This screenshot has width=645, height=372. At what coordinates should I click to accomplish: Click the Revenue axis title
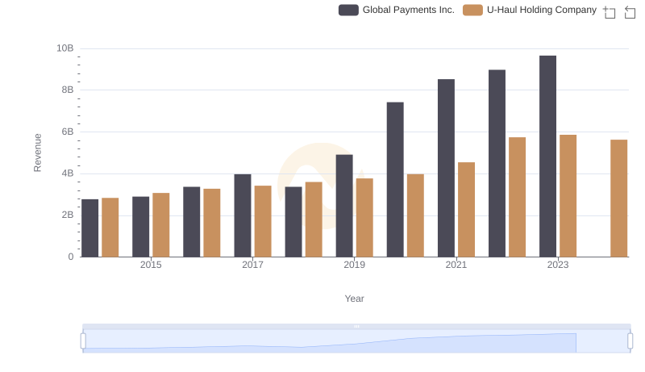[37, 153]
